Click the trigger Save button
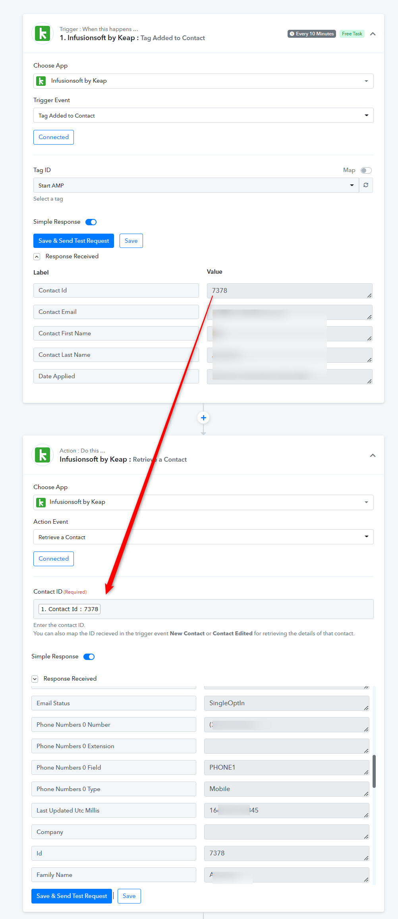This screenshot has width=398, height=919. click(131, 241)
